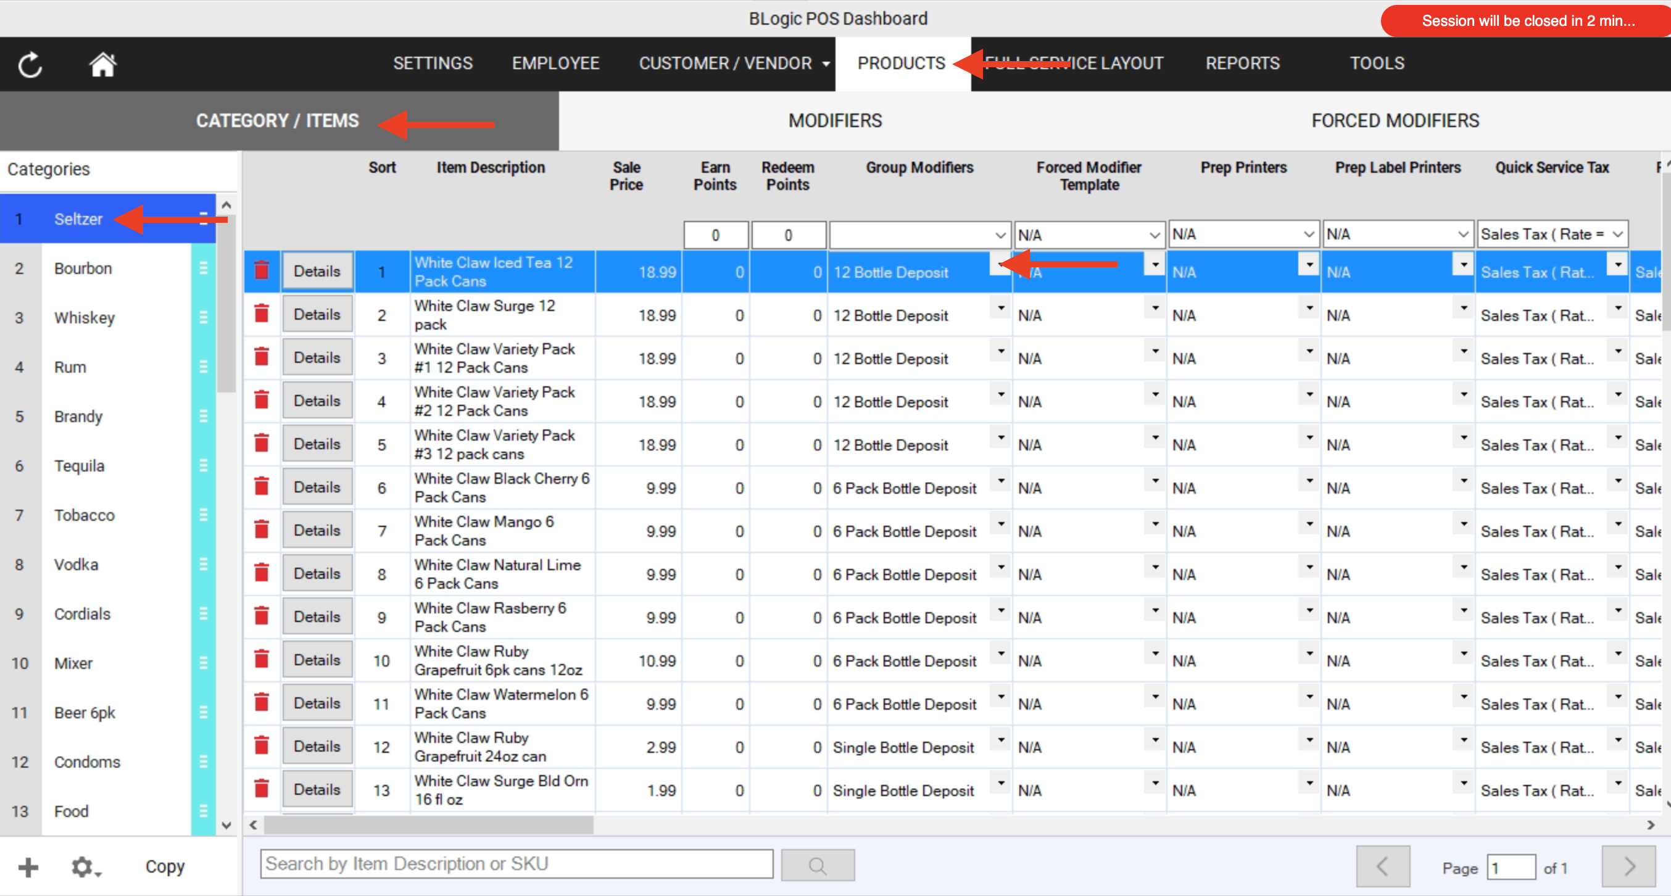Viewport: 1671px width, 896px height.
Task: Click the refresh icon in top bar
Action: tap(30, 65)
